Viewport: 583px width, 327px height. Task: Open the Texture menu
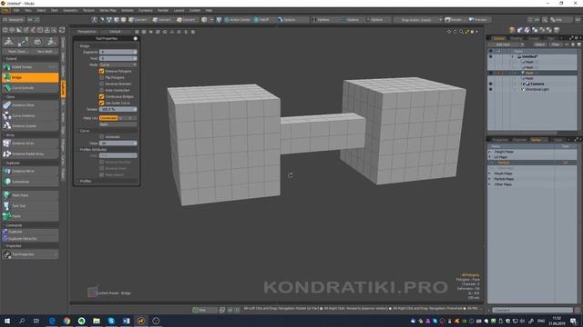(x=88, y=10)
